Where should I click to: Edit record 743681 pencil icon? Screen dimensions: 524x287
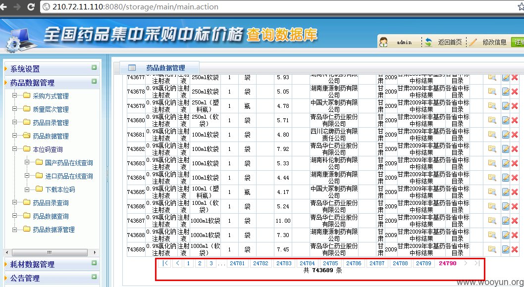pyautogui.click(x=506, y=135)
